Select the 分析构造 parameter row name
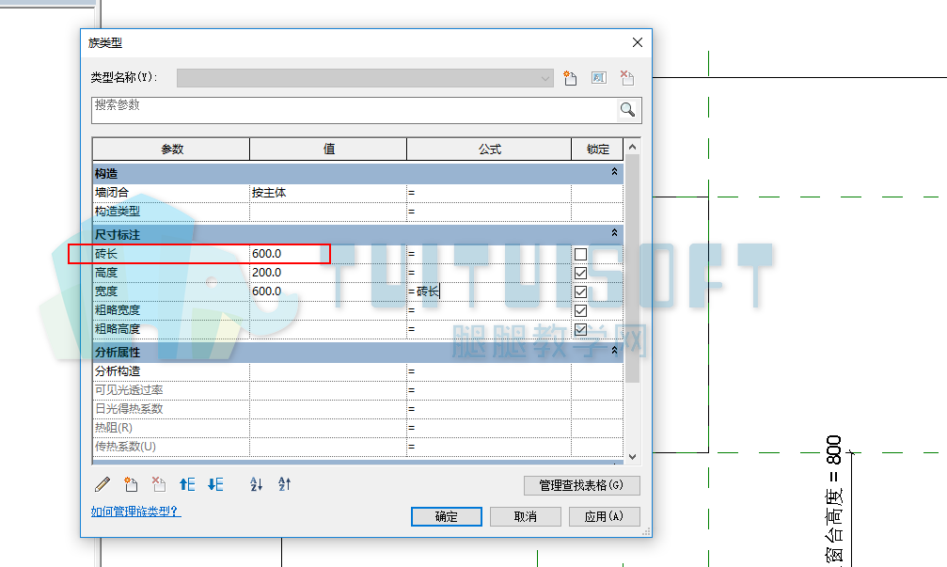The width and height of the screenshot is (947, 567). (118, 371)
